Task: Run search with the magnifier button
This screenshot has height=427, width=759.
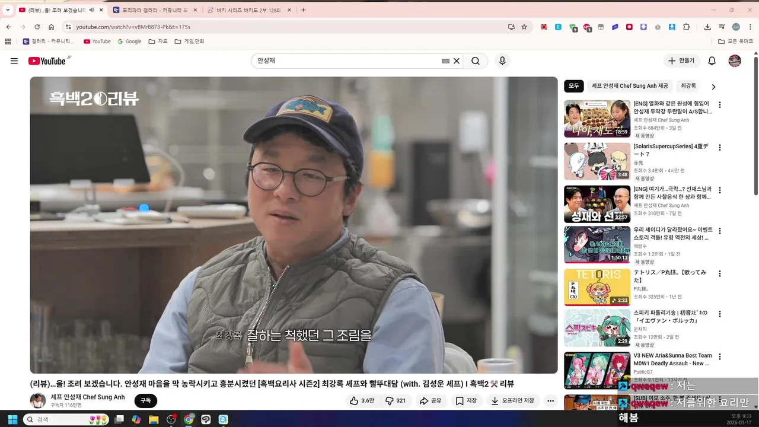Action: (476, 61)
